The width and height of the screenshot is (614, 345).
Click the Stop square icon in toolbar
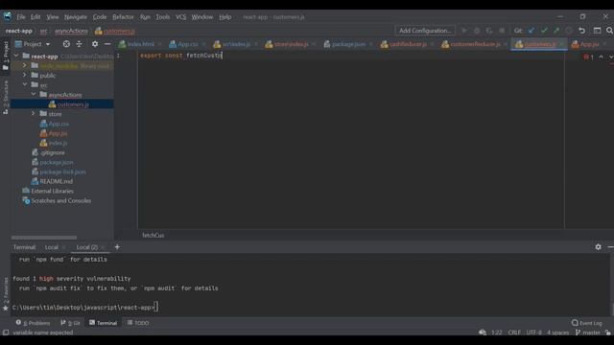coord(502,31)
